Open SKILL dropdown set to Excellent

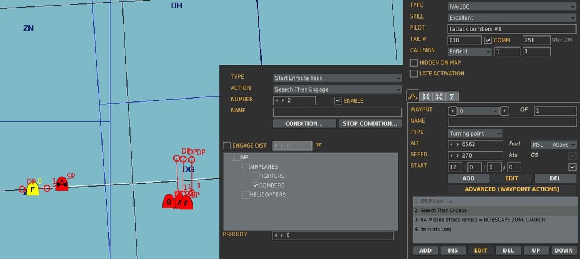[512, 18]
